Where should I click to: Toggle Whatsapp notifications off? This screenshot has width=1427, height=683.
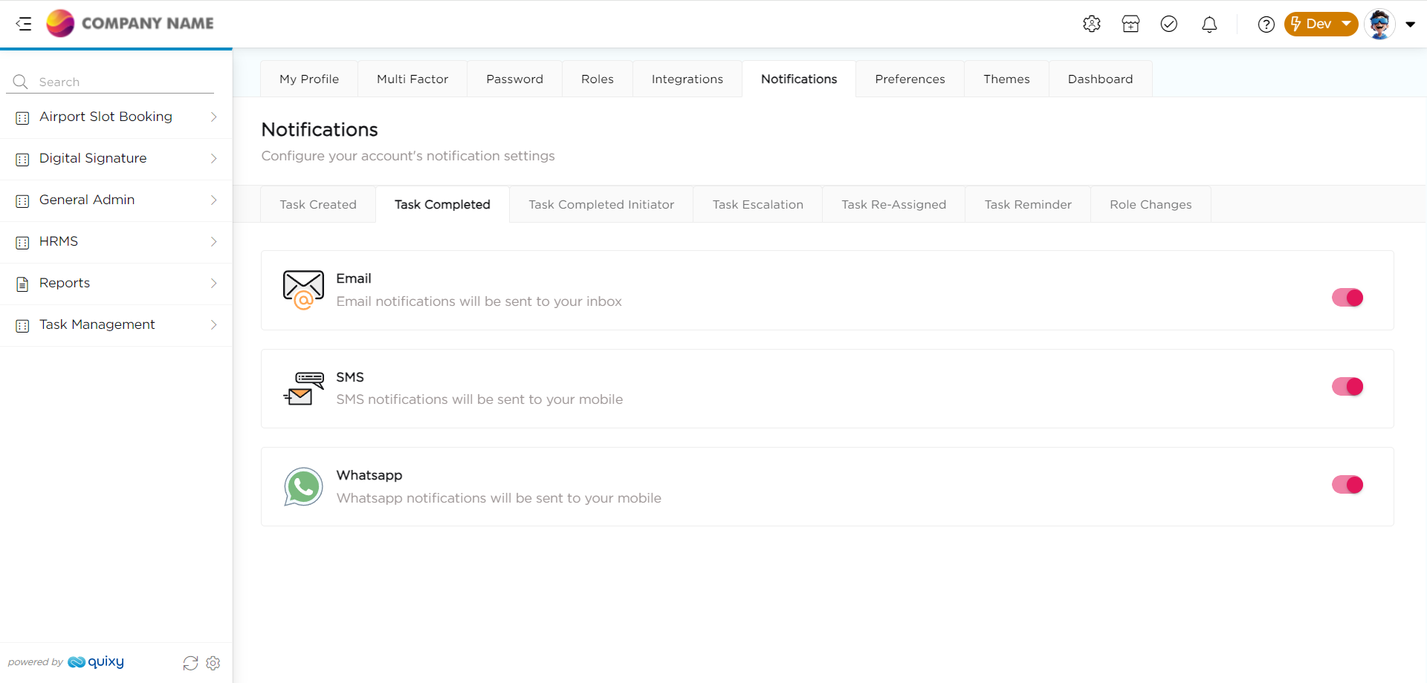coord(1347,485)
